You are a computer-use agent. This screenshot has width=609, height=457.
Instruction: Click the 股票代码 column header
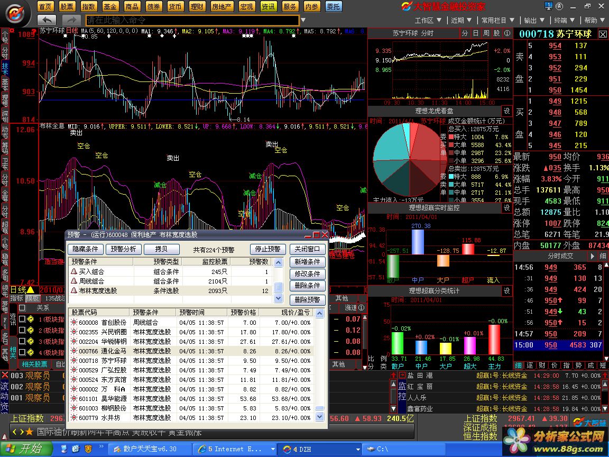point(99,313)
